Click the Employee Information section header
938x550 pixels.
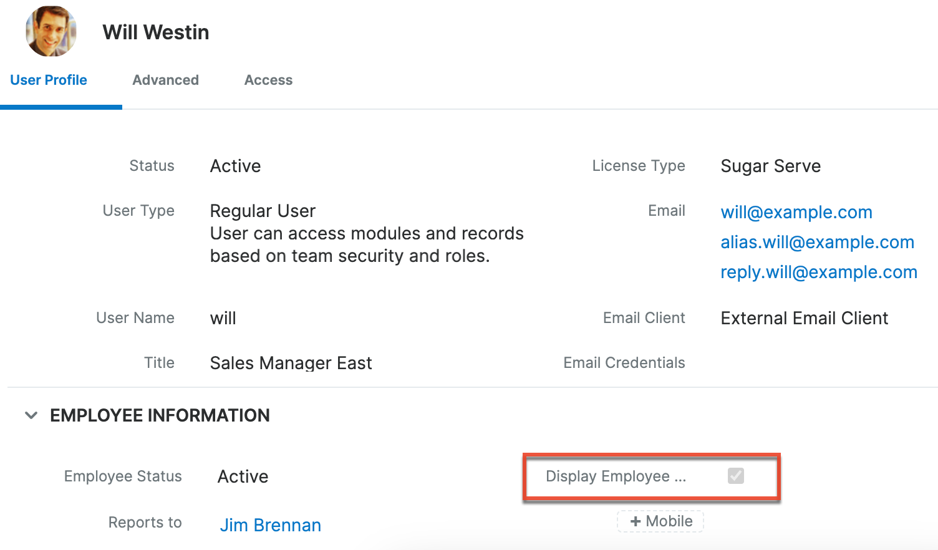160,415
